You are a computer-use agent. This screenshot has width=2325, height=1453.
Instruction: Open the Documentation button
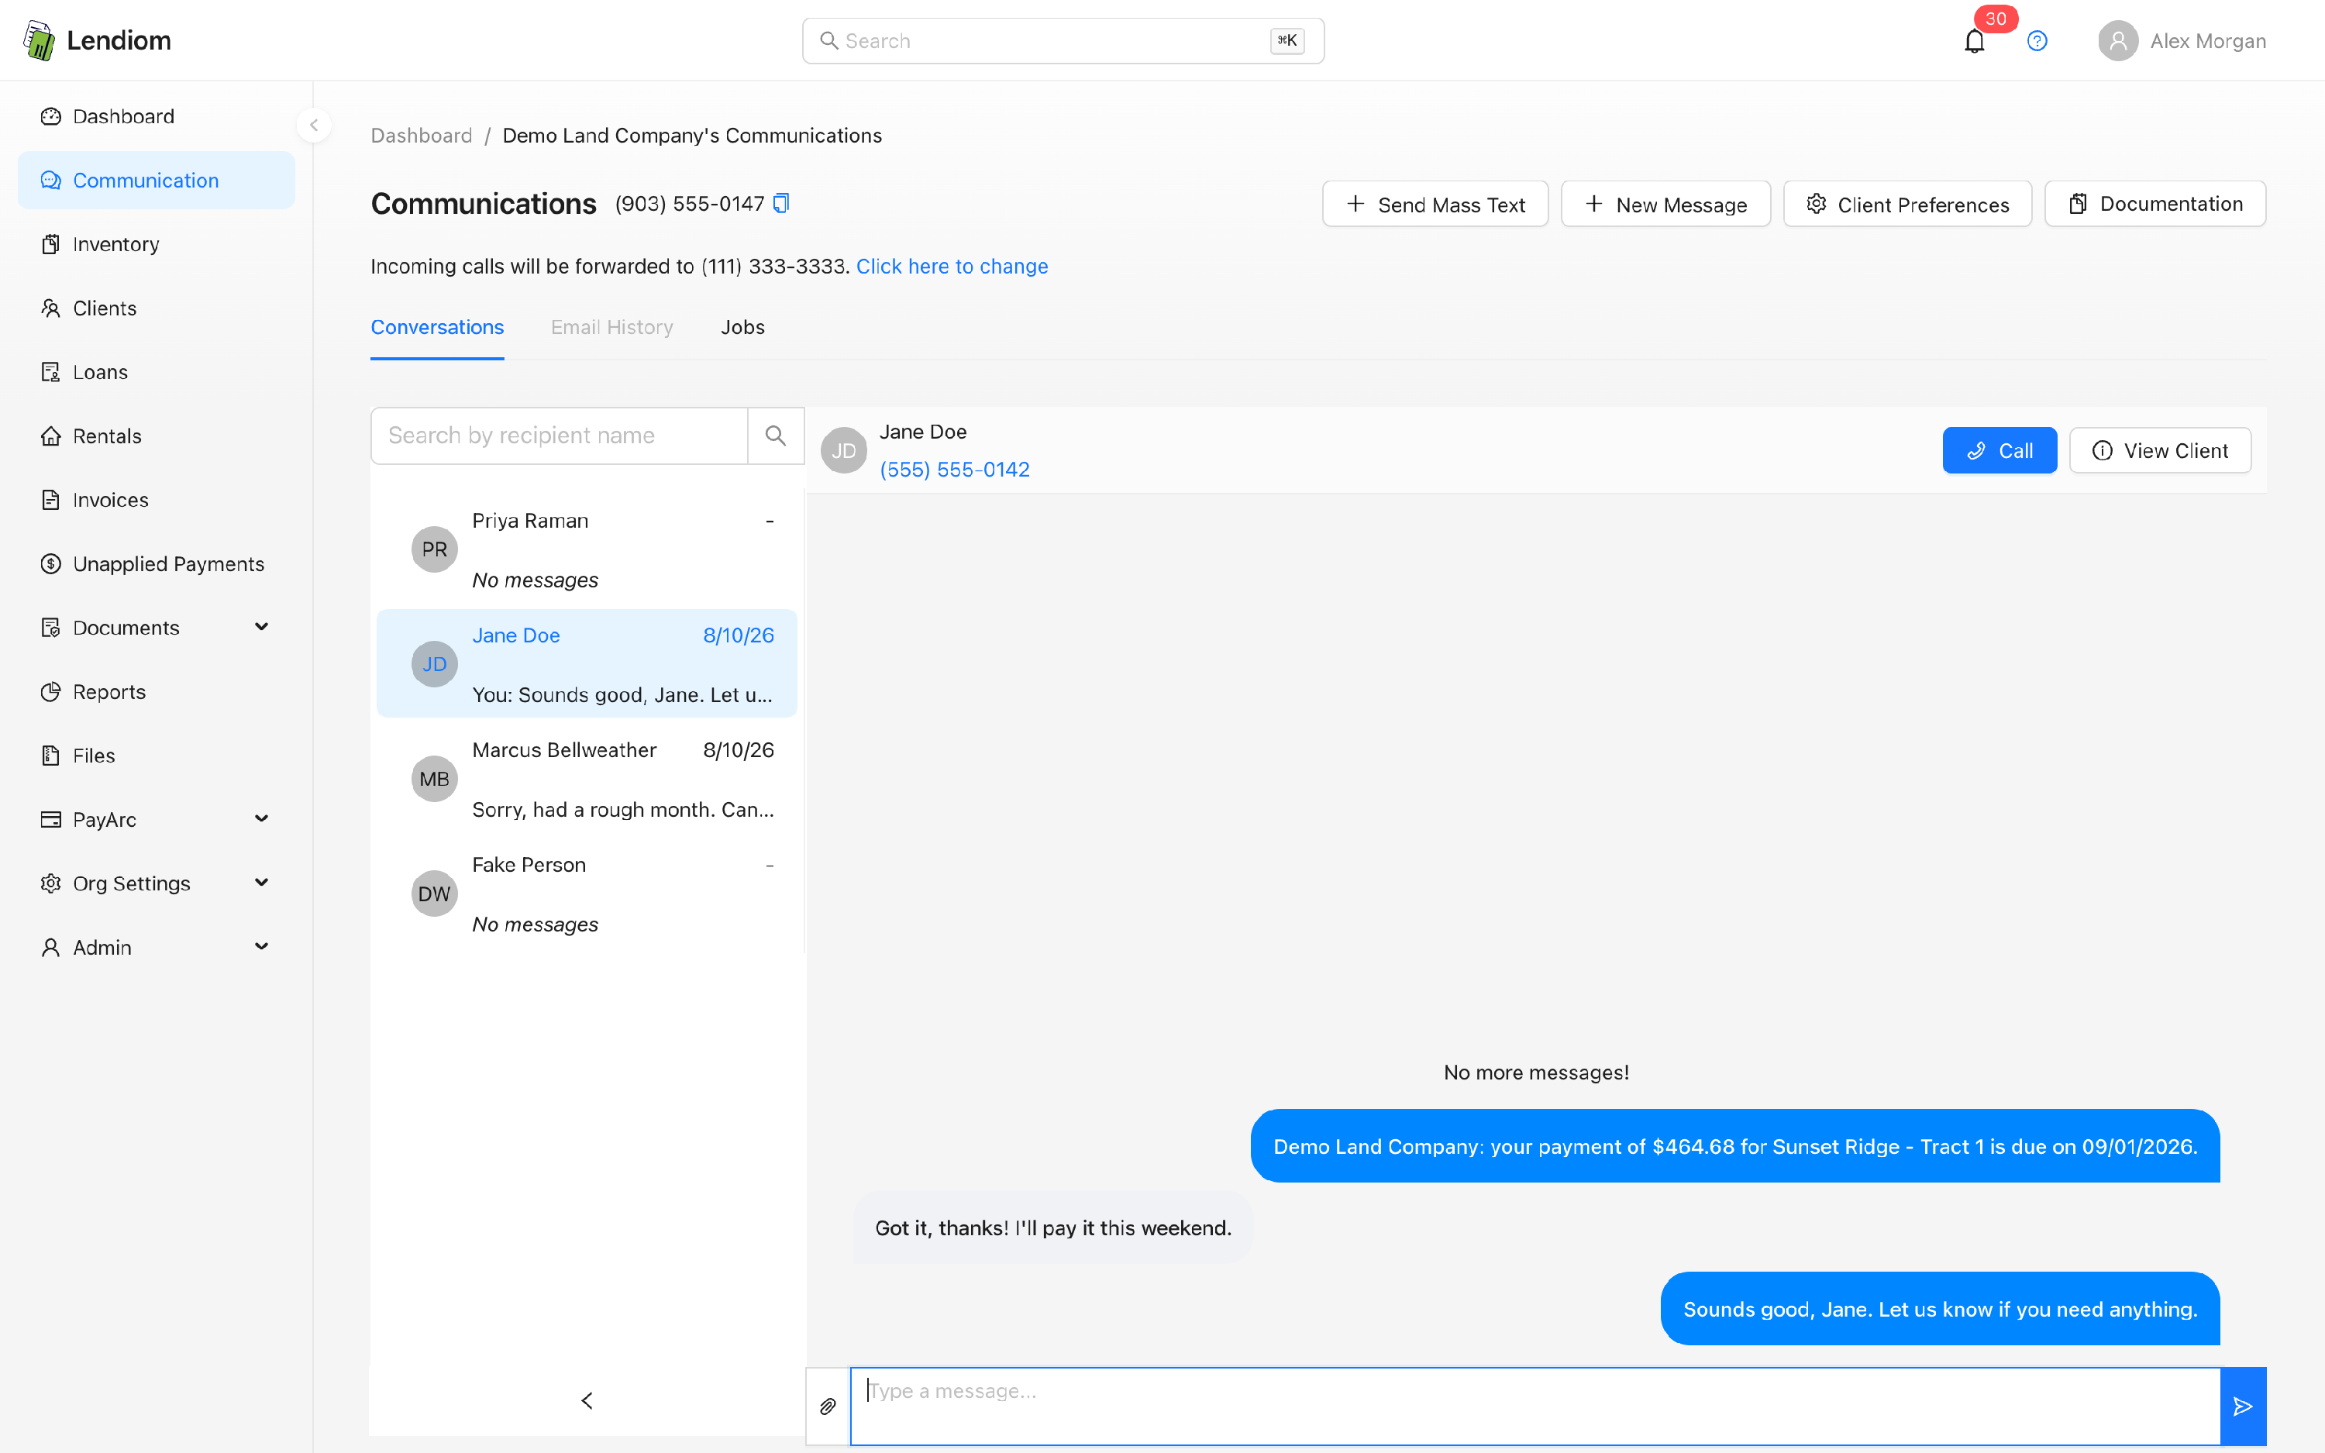click(x=2155, y=204)
